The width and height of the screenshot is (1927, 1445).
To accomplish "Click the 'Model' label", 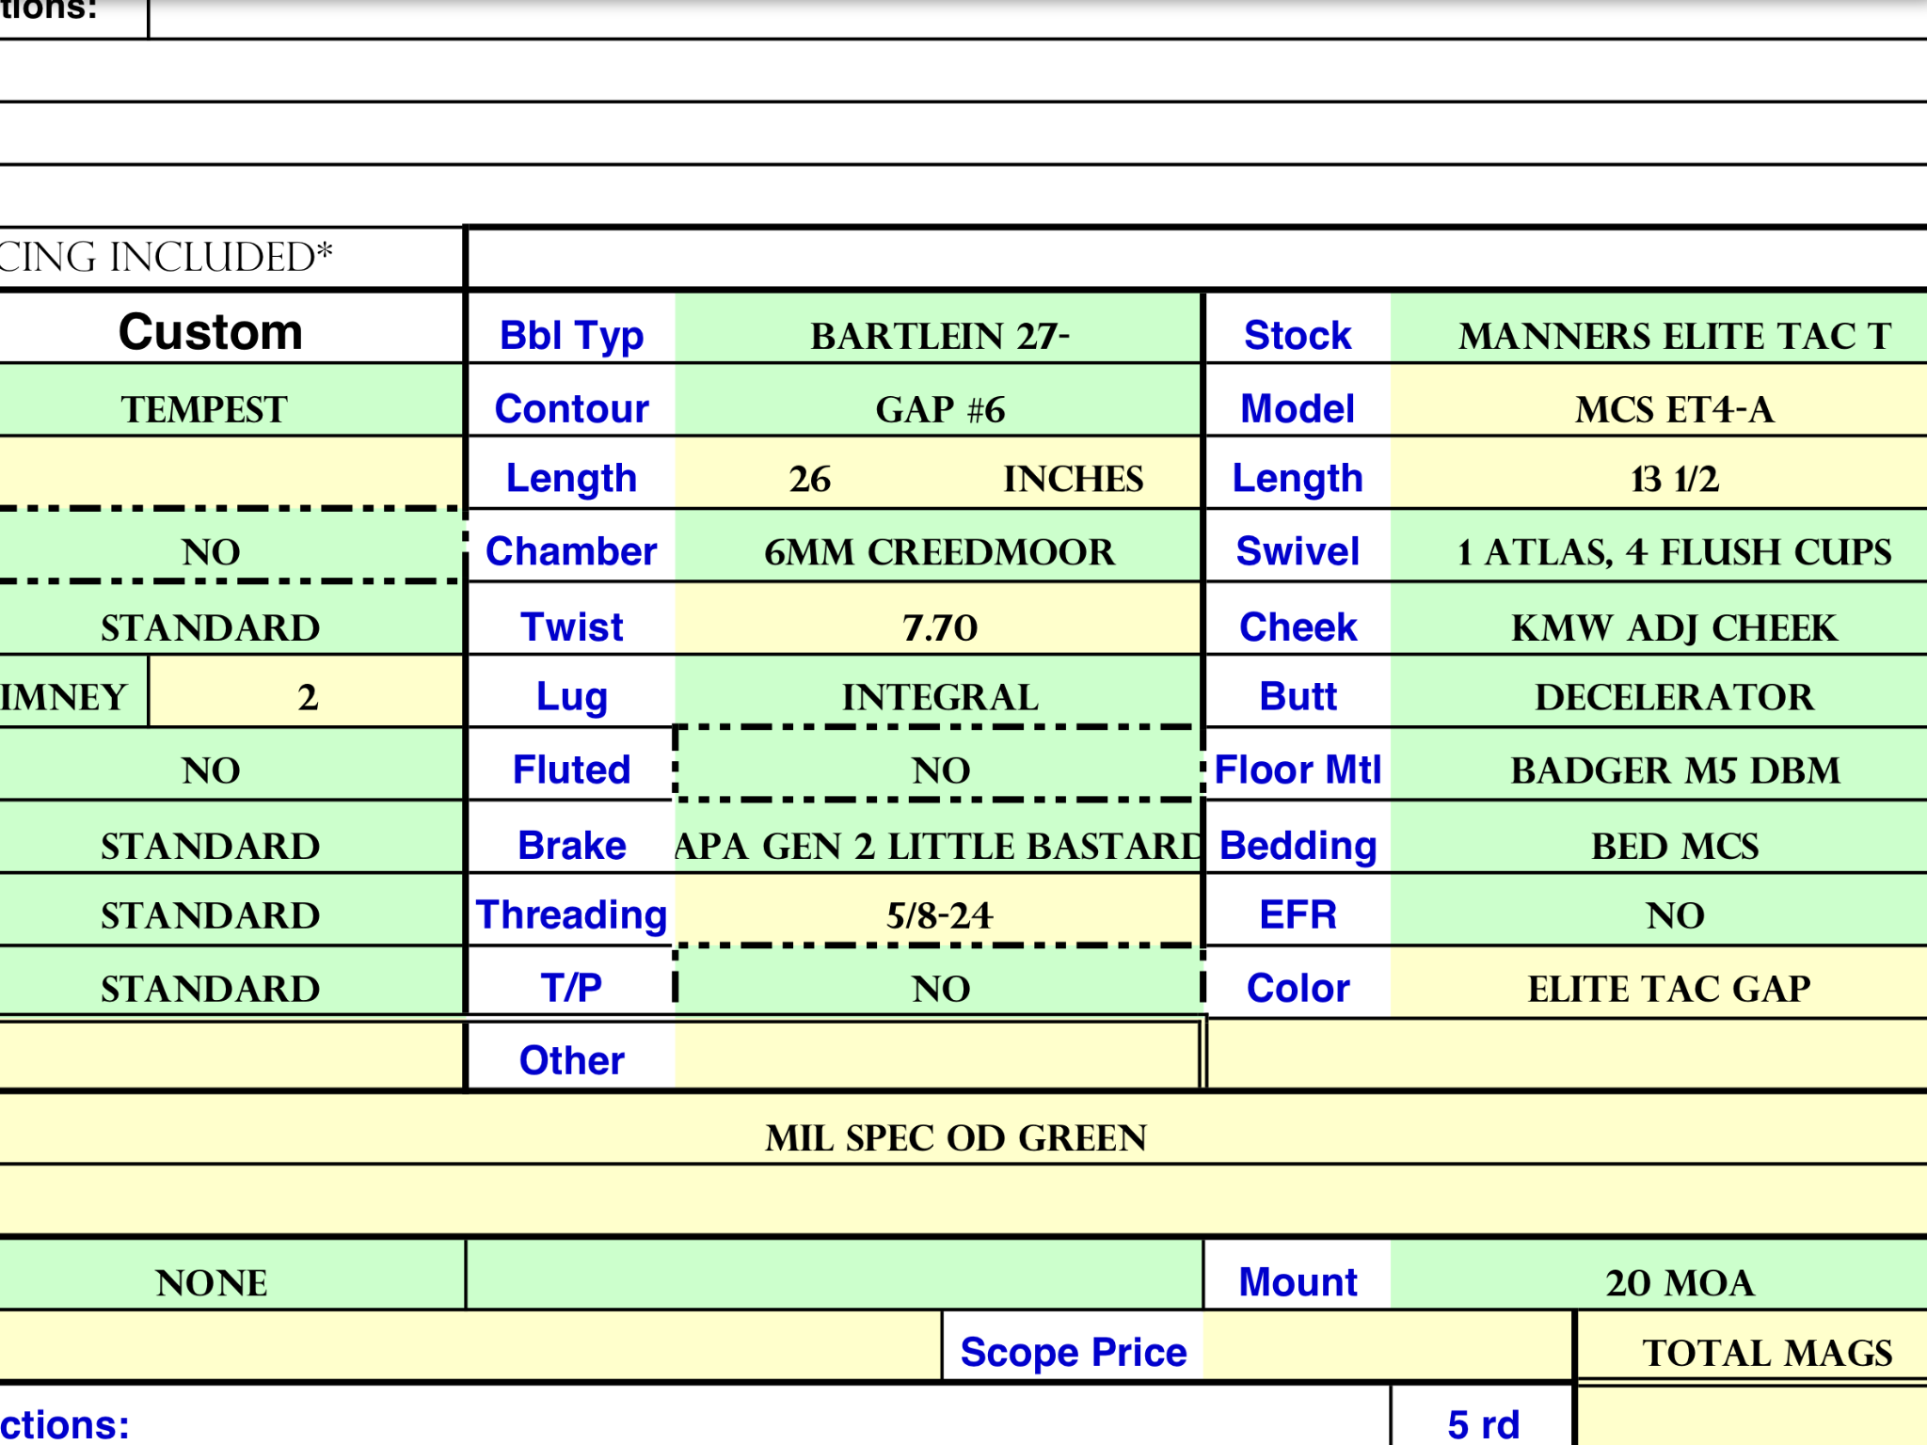I will [1298, 408].
